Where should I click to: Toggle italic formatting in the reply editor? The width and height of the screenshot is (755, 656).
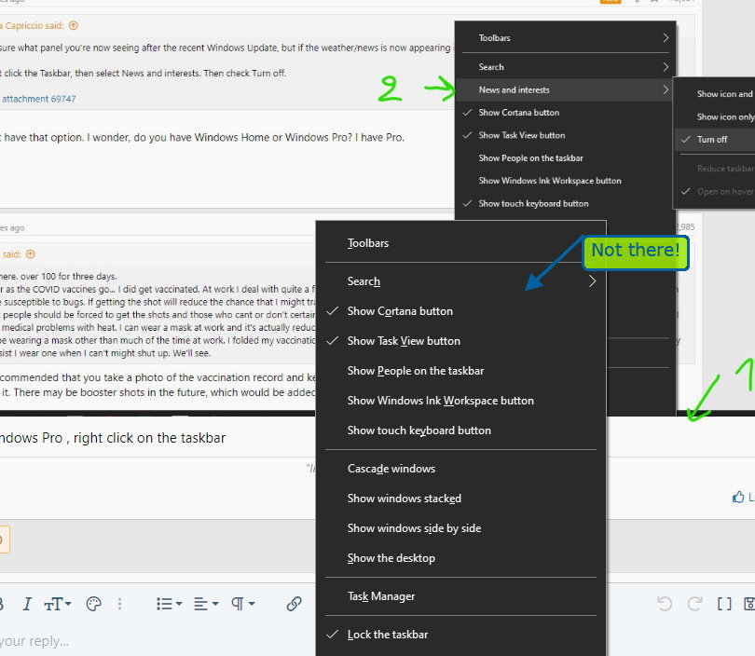tap(27, 604)
